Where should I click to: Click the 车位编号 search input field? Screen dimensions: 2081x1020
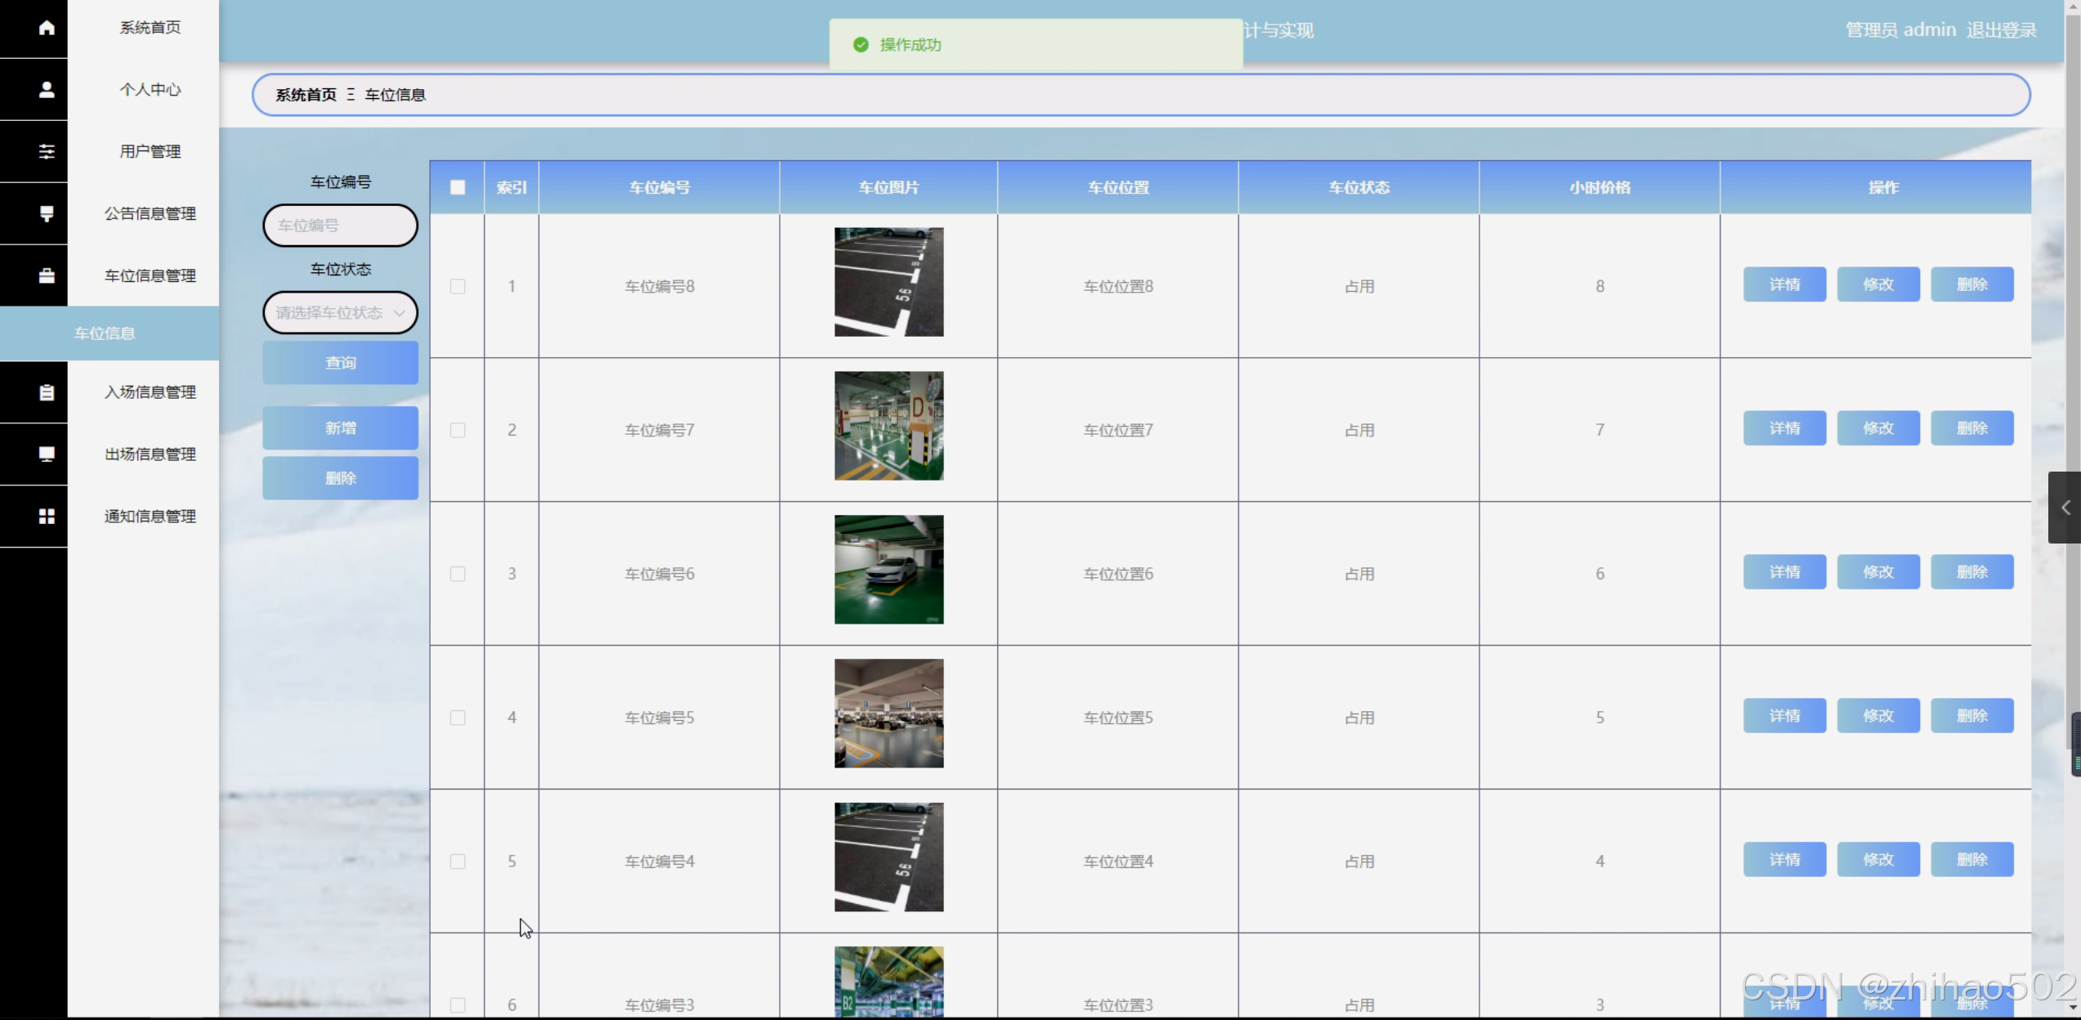pos(340,226)
